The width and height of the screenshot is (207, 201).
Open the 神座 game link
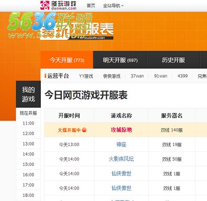[x=121, y=144]
